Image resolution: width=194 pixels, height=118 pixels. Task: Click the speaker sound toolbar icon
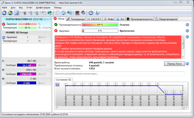[83, 13]
